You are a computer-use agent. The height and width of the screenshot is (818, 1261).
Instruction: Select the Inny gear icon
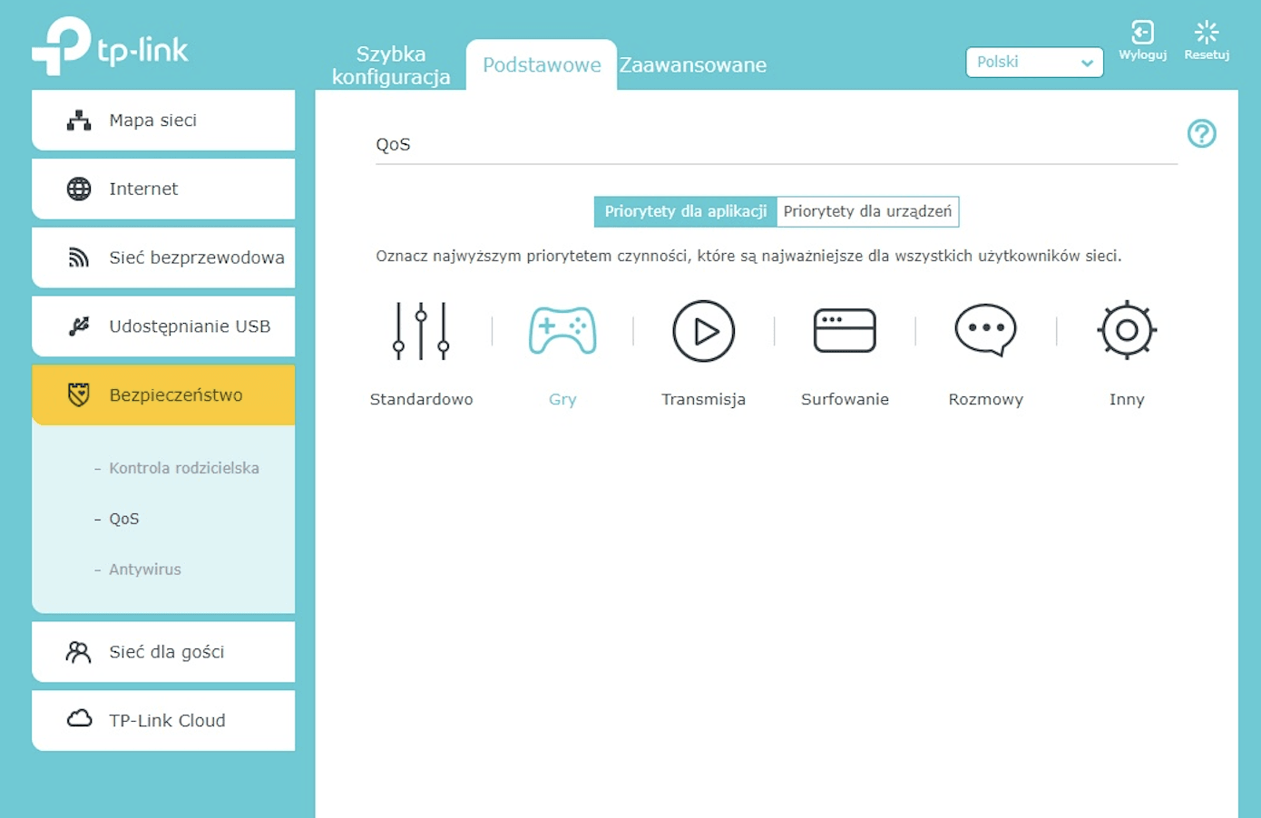[1127, 330]
